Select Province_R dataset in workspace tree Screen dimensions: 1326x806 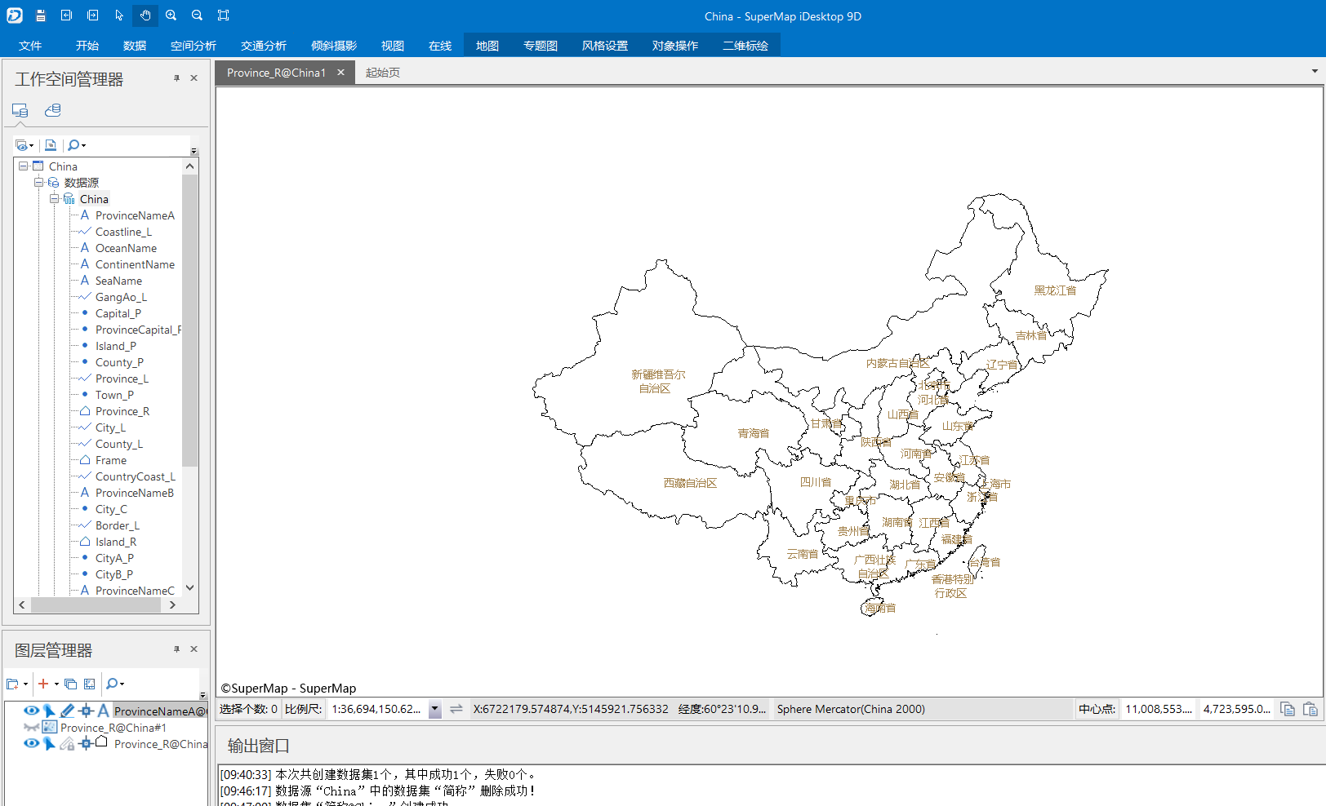[x=122, y=411]
